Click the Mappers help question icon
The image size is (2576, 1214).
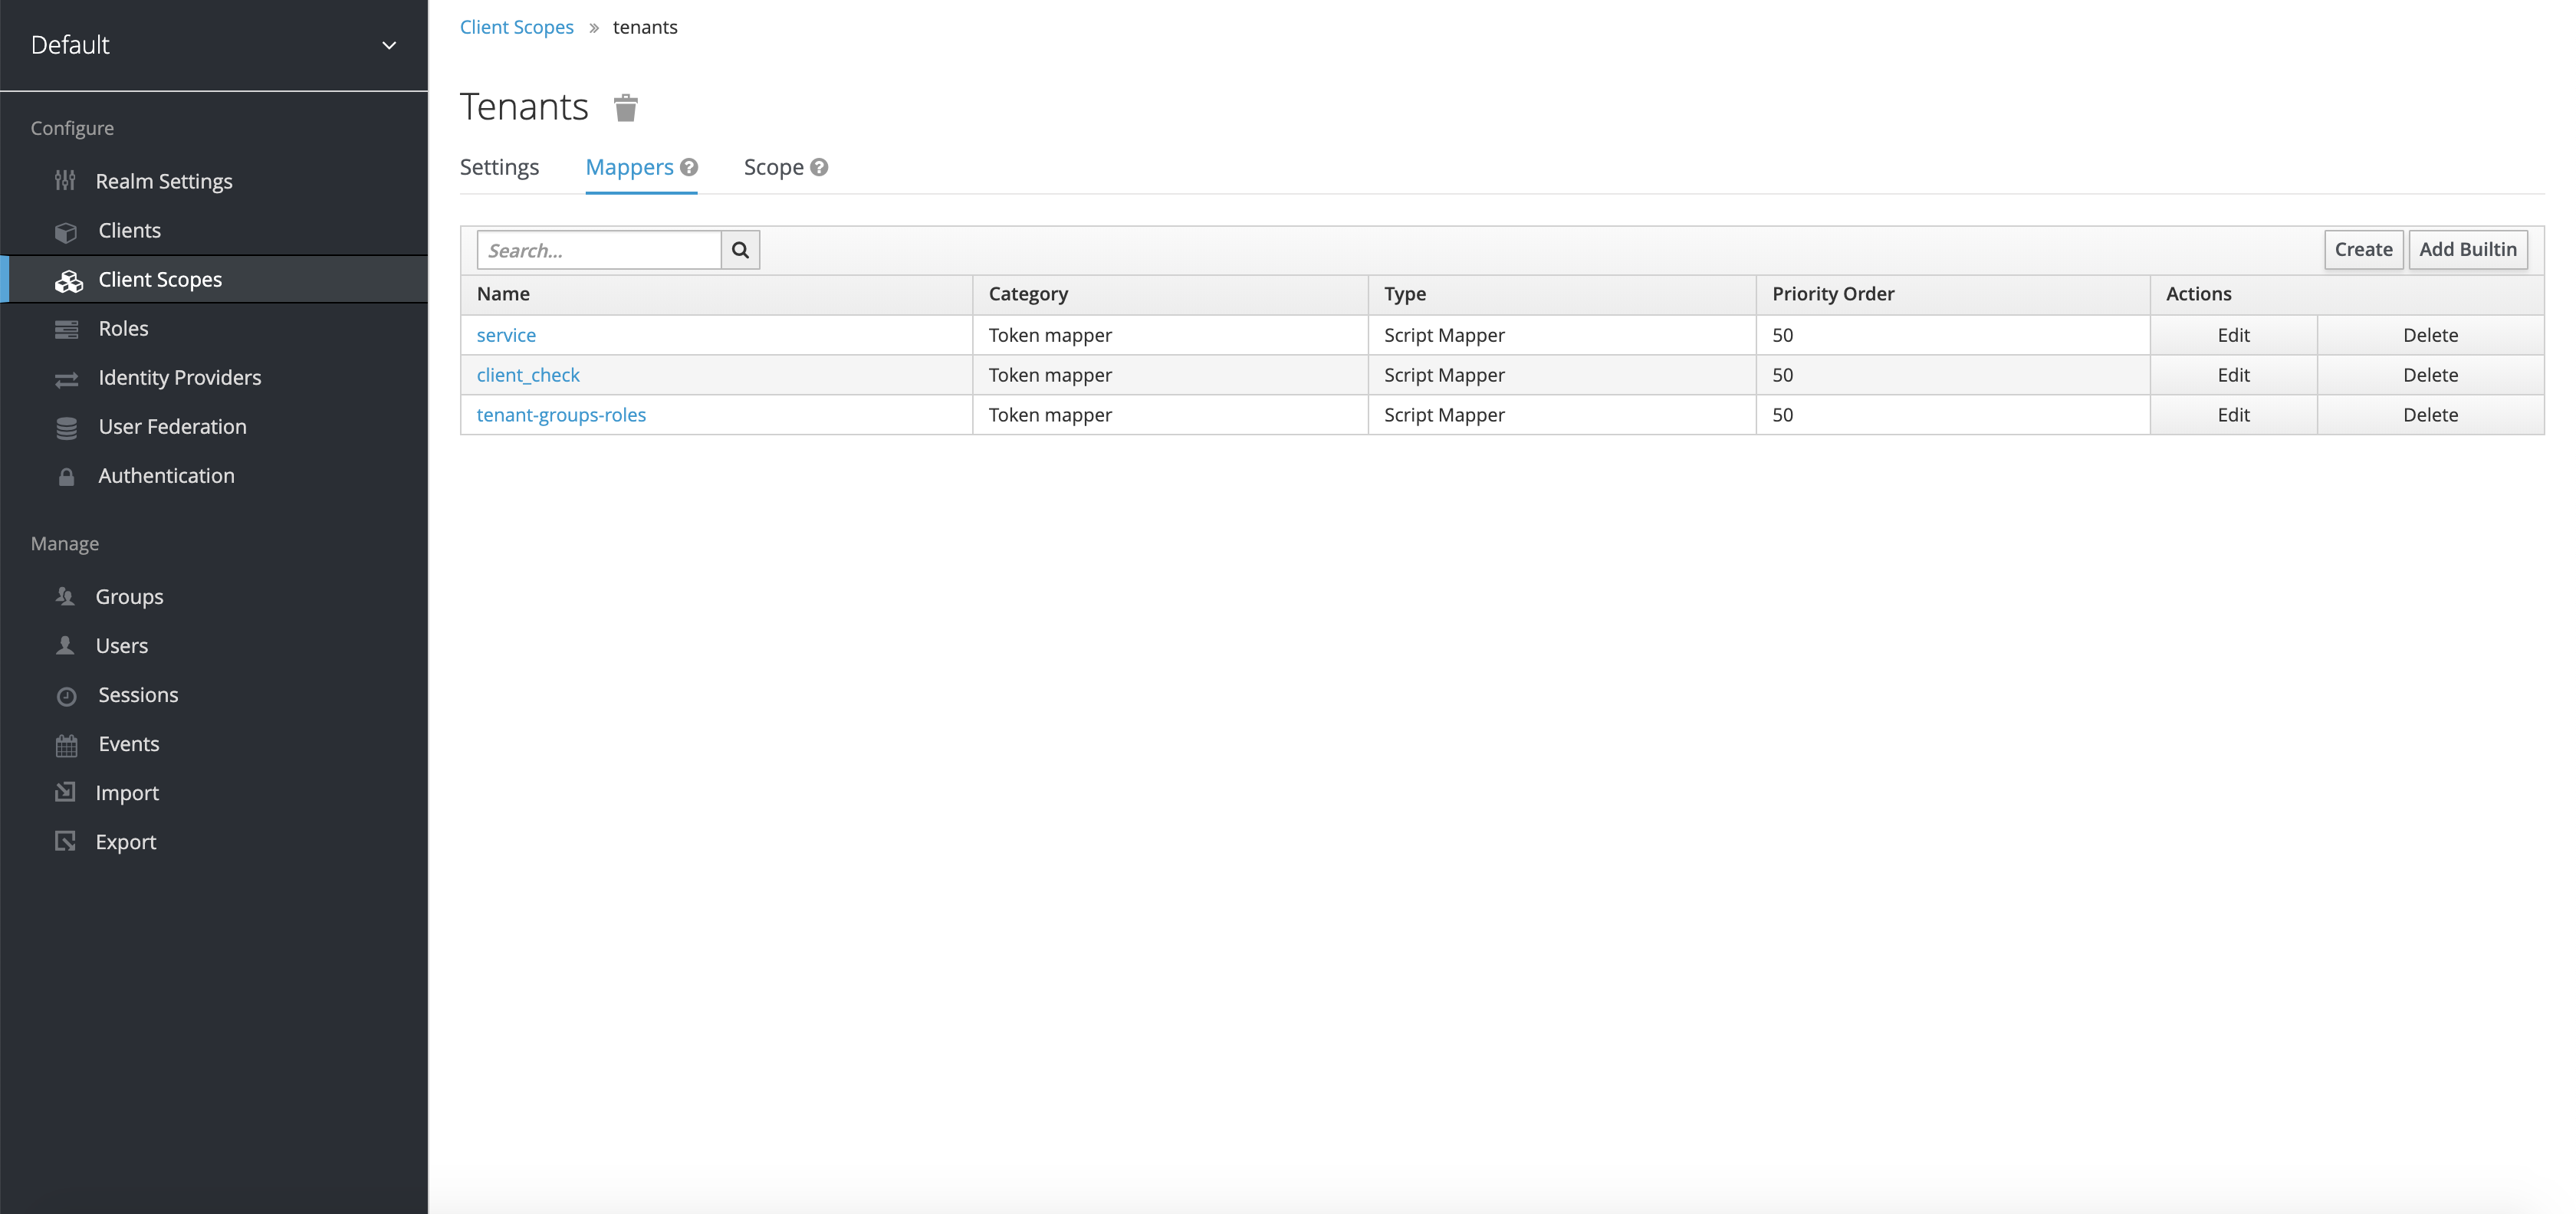[689, 167]
